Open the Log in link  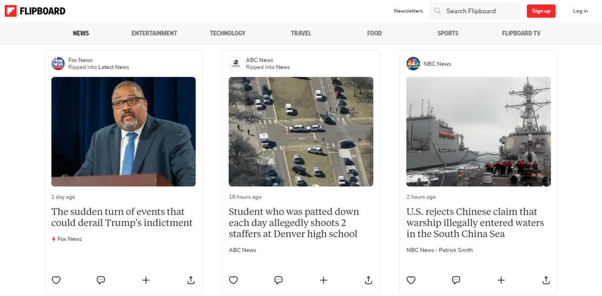click(580, 11)
